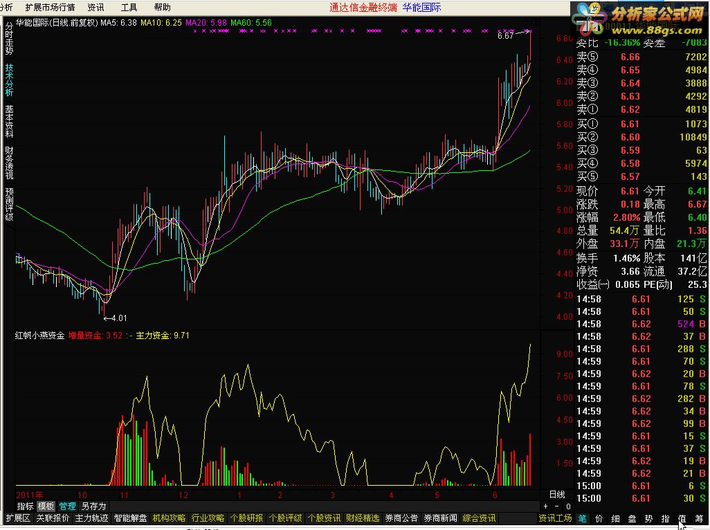This screenshot has width=710, height=530.
Task: Open the 基本资料 side tab
Action: (x=9, y=121)
